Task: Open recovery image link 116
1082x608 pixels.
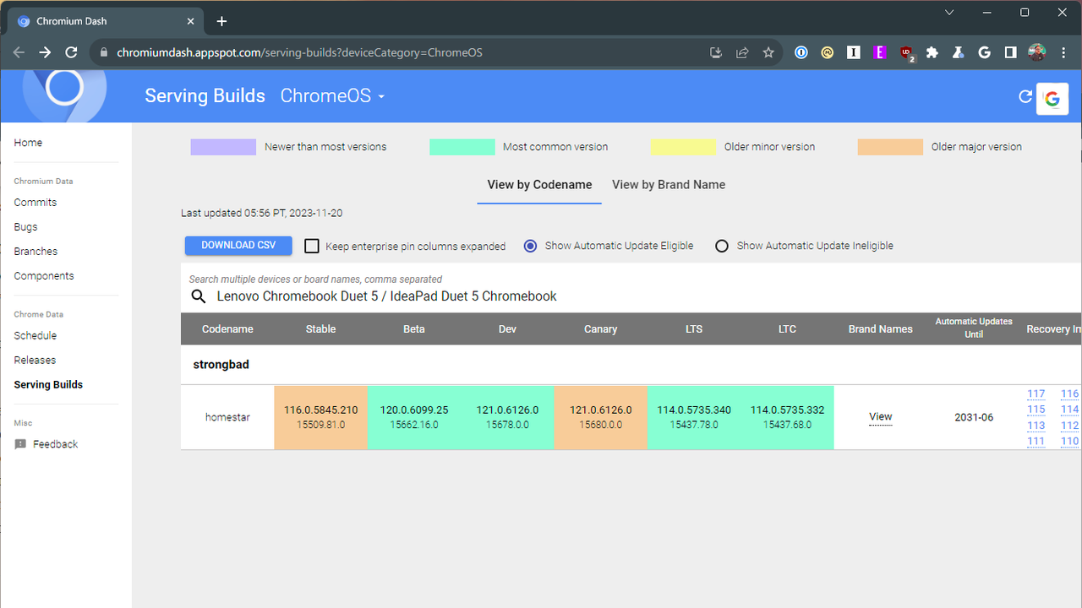Action: (x=1070, y=394)
